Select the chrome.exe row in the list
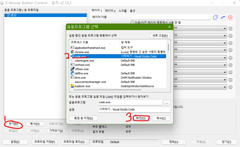Image resolution: width=240 pixels, height=147 pixels. pyautogui.click(x=118, y=52)
